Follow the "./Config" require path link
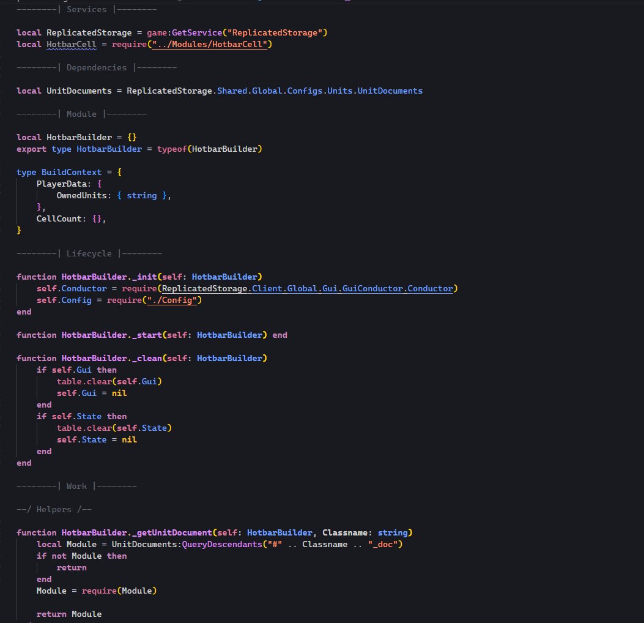This screenshot has width=644, height=623. (x=172, y=300)
